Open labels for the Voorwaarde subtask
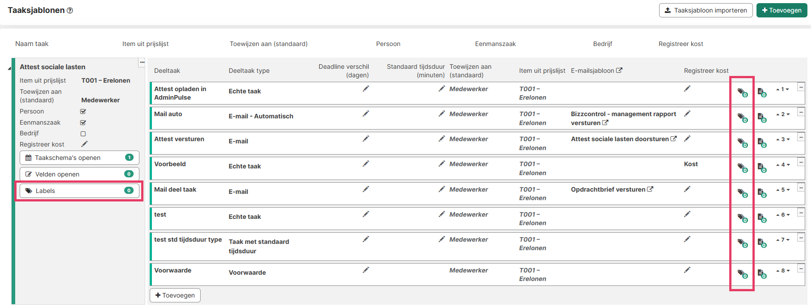Image resolution: width=811 pixels, height=306 pixels. point(742,274)
